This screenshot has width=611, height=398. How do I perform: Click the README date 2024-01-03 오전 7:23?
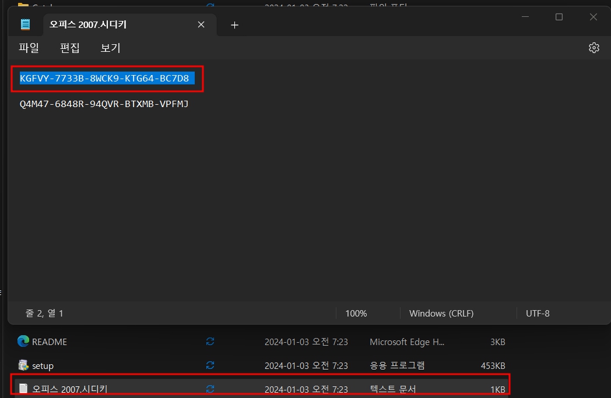coord(306,342)
